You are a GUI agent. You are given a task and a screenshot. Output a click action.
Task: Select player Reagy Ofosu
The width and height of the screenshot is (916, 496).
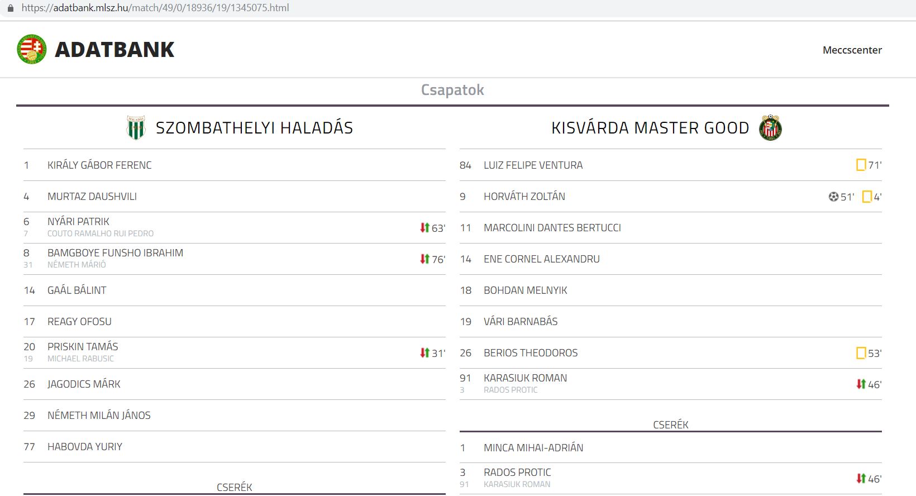79,321
